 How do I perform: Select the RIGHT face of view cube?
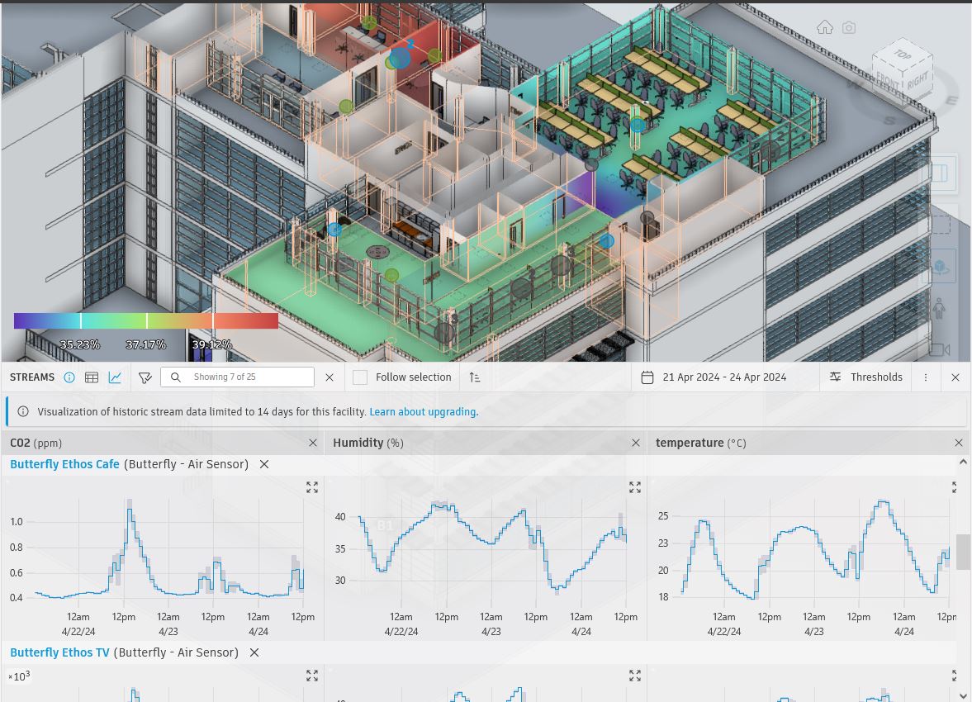pyautogui.click(x=917, y=81)
